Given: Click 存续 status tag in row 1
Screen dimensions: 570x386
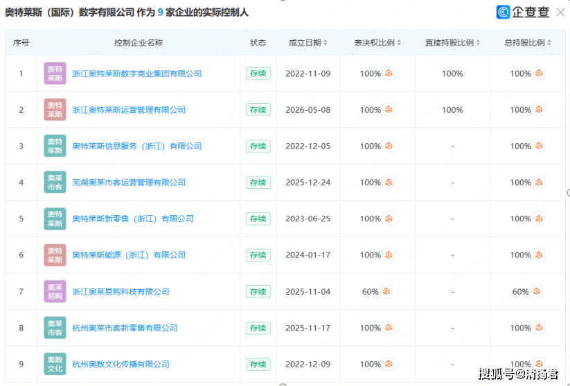Looking at the screenshot, I should [258, 73].
